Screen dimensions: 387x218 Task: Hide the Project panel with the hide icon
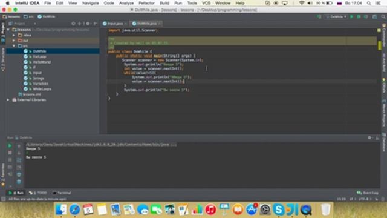[96, 24]
